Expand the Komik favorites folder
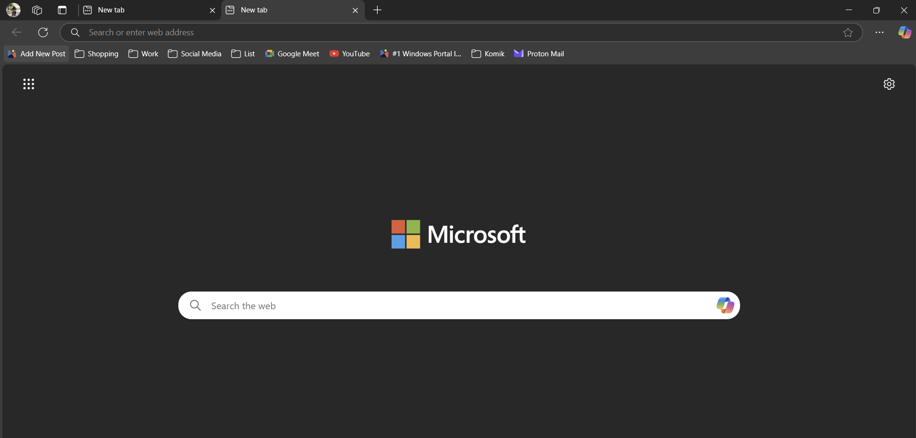 coord(488,54)
